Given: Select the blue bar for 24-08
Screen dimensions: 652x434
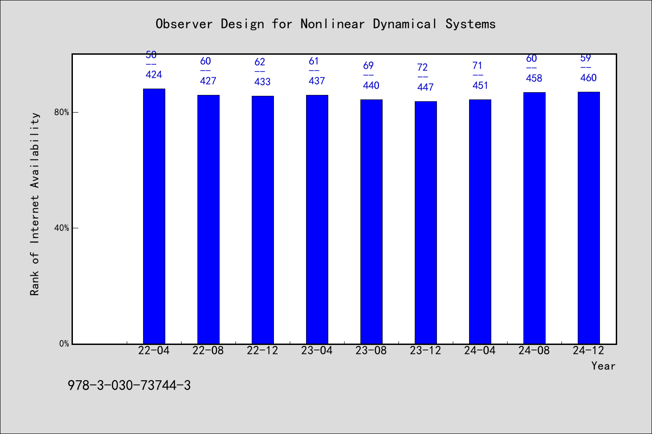Looking at the screenshot, I should coord(534,218).
